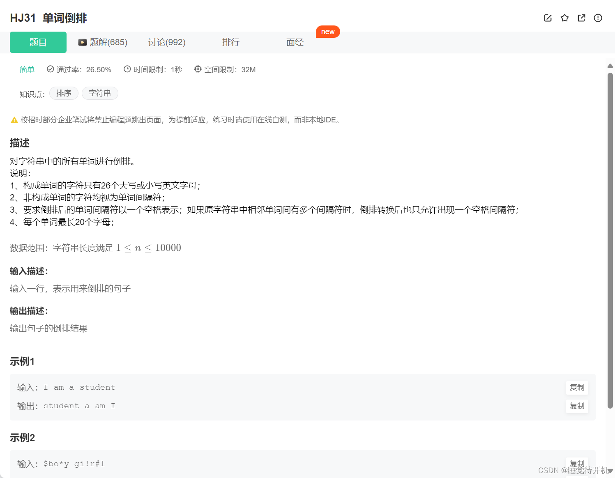Click the rule line starting with 2、非构成单词
The height and width of the screenshot is (478, 615).
(x=88, y=198)
